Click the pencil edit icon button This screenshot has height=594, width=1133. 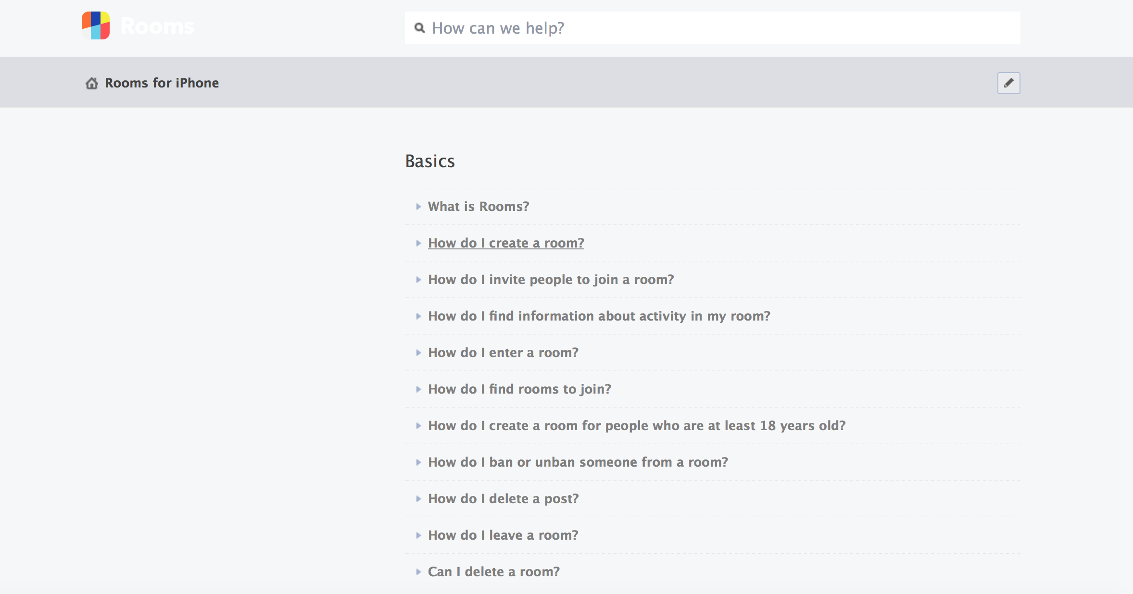pyautogui.click(x=1008, y=83)
